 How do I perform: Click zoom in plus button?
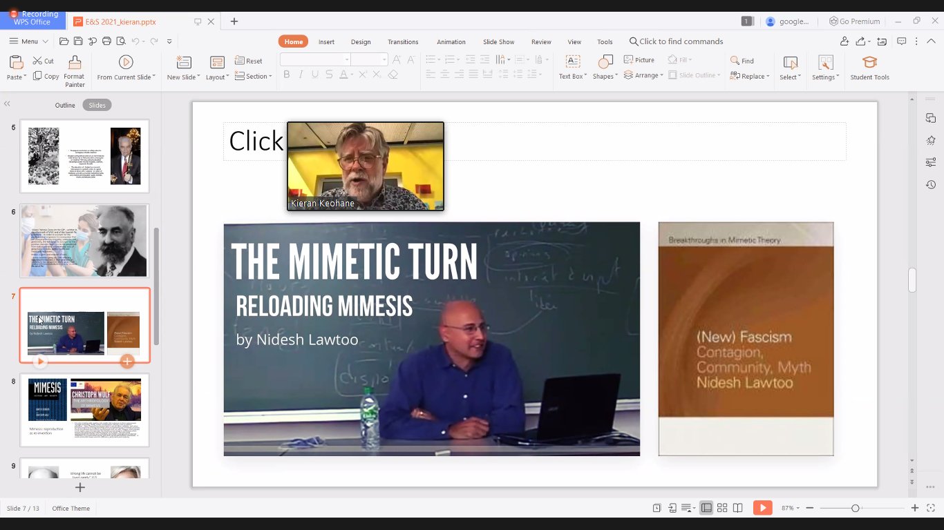tap(915, 508)
